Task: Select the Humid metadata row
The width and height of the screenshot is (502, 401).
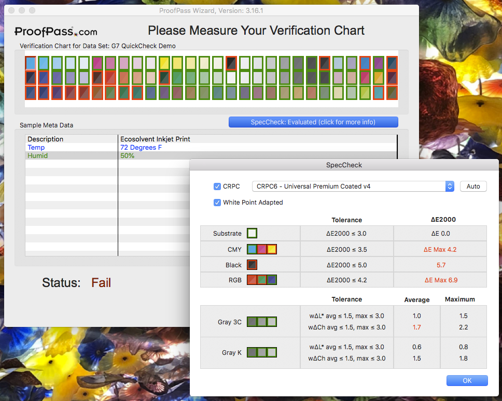Action: (x=211, y=156)
